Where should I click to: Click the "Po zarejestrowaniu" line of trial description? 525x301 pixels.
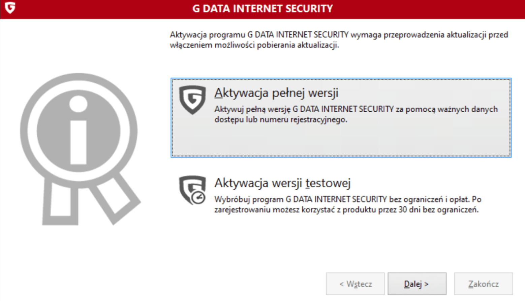point(346,210)
